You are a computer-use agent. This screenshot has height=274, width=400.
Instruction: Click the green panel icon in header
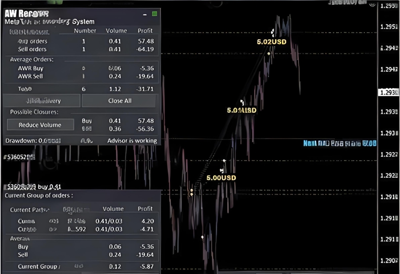(154, 14)
